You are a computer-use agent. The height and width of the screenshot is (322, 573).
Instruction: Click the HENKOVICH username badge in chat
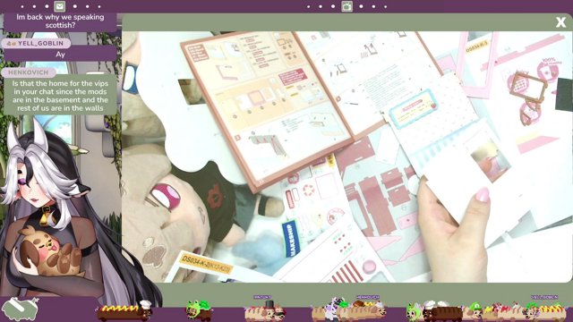point(29,72)
